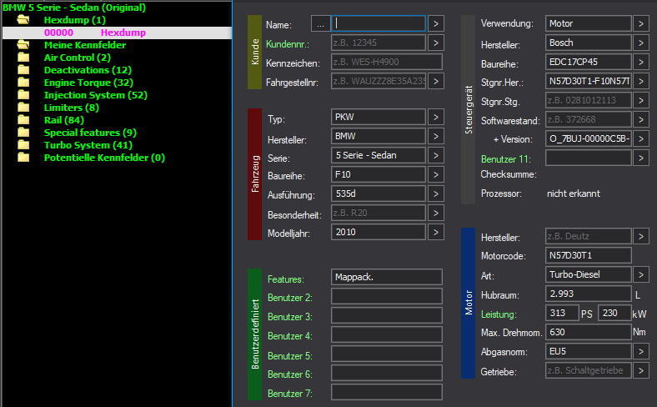Click the green Benutzer 11 label
Screen dimensions: 657x407
click(506, 159)
